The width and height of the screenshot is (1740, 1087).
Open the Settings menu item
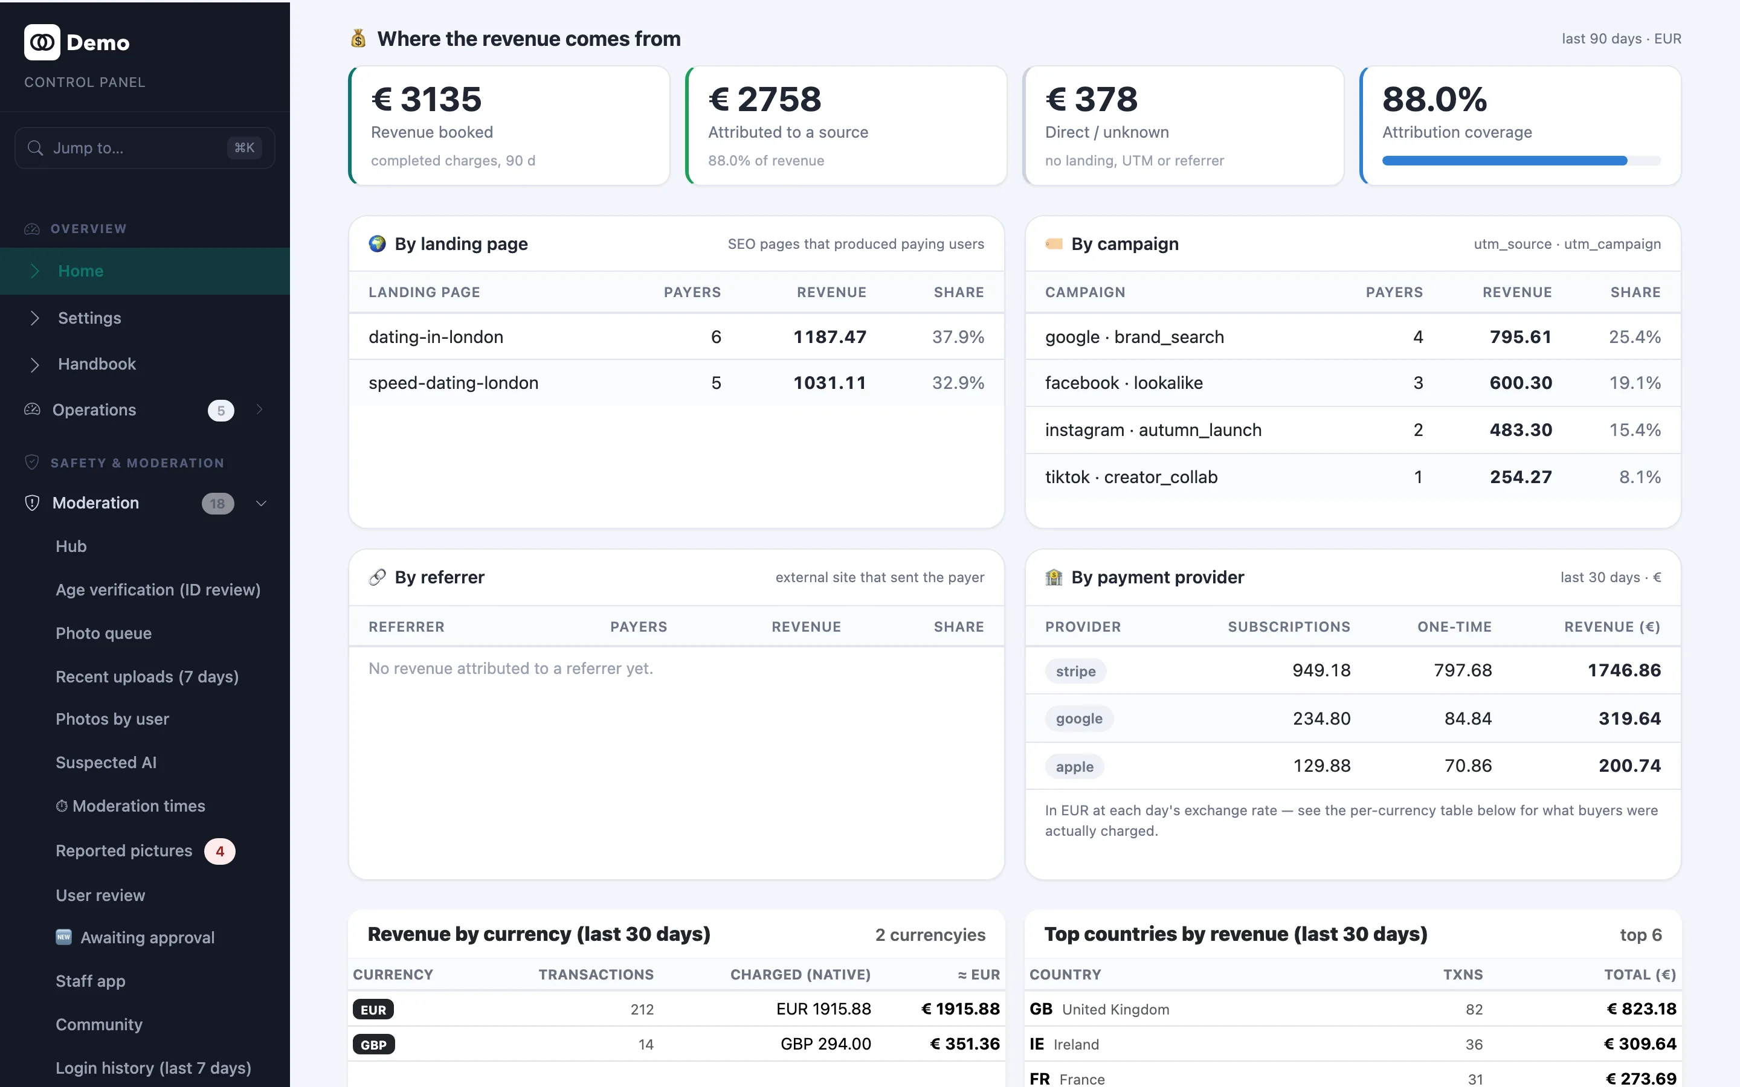[x=144, y=318]
